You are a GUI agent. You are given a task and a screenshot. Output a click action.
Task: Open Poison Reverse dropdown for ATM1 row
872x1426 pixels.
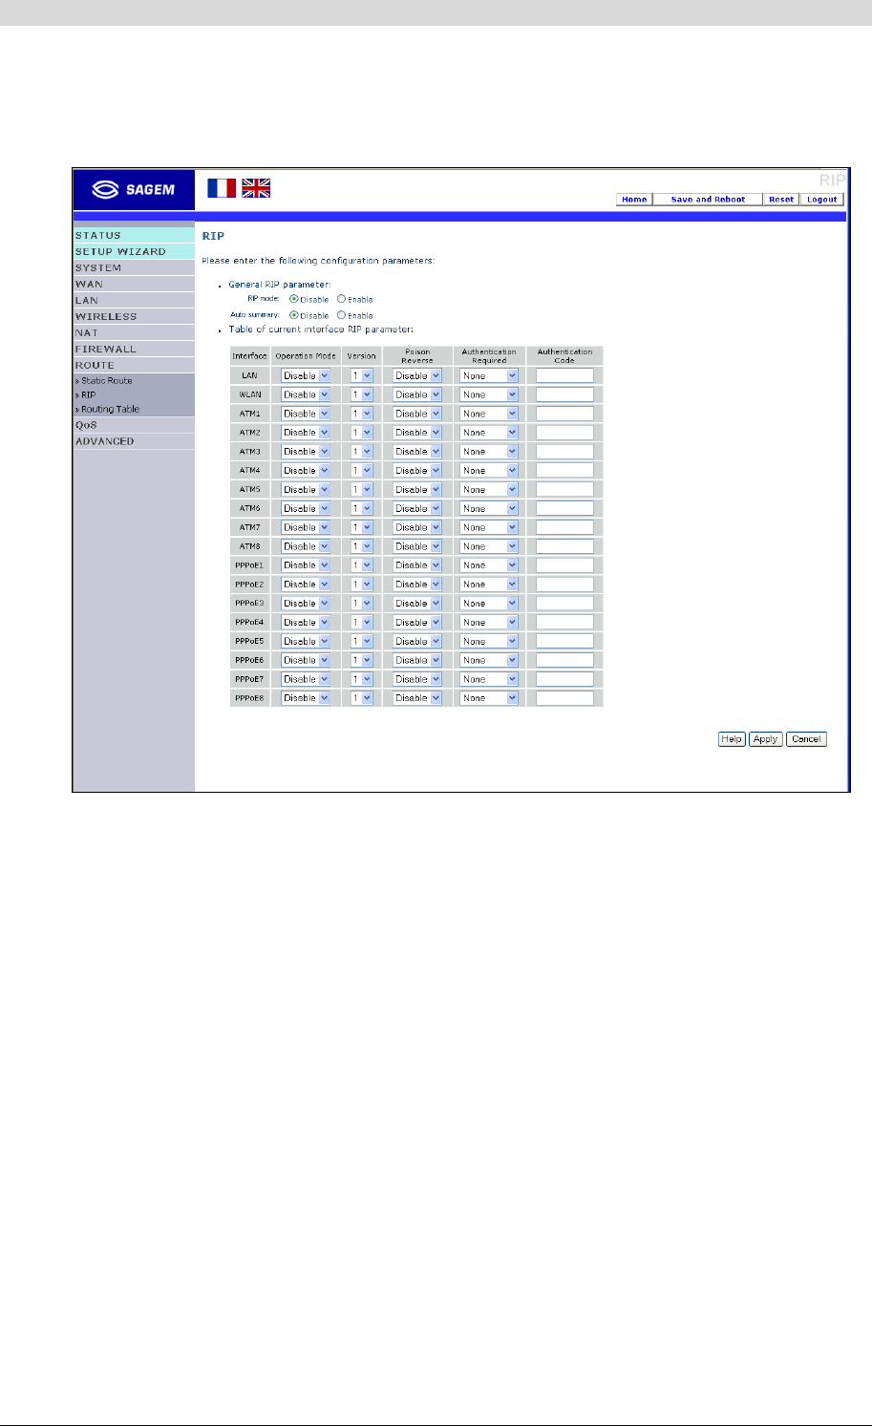[417, 414]
